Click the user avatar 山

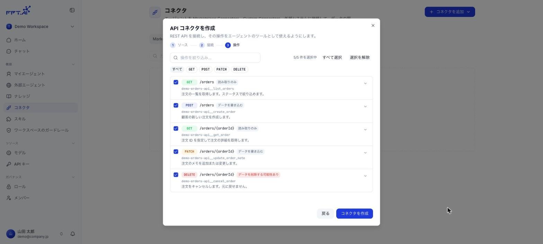coord(11,234)
